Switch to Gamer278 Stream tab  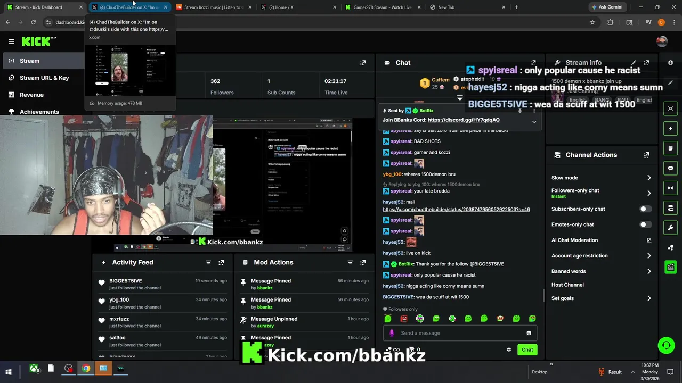pyautogui.click(x=383, y=7)
